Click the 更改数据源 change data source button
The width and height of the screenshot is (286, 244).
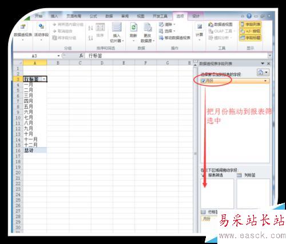148,33
